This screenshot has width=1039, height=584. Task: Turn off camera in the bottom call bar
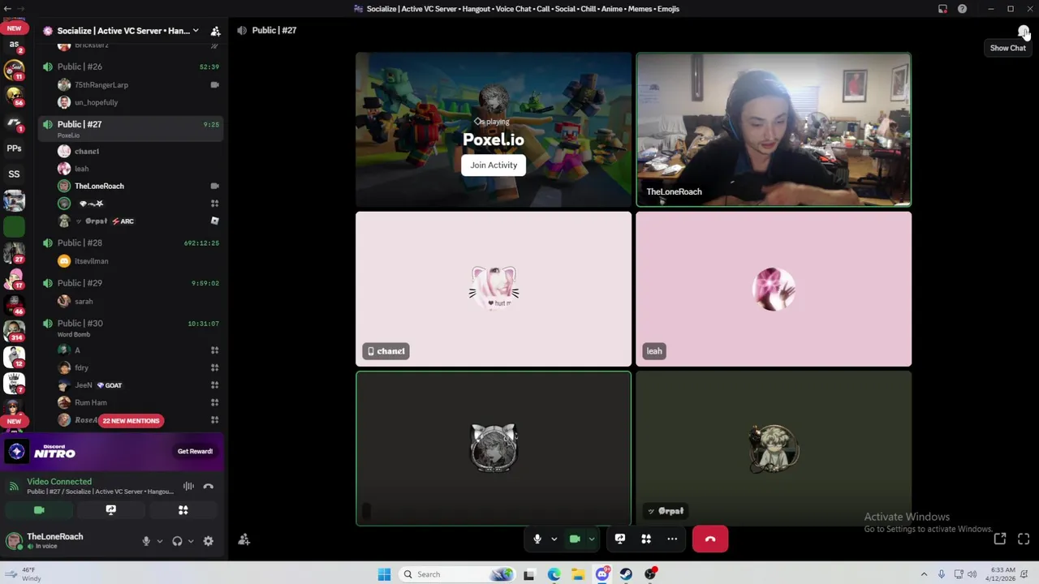(x=575, y=539)
